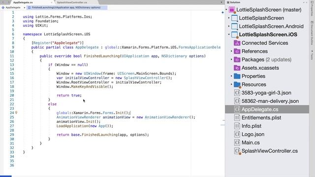
Task: Click the LottieSplashScreen.Android project icon
Action: pyautogui.click(x=234, y=26)
